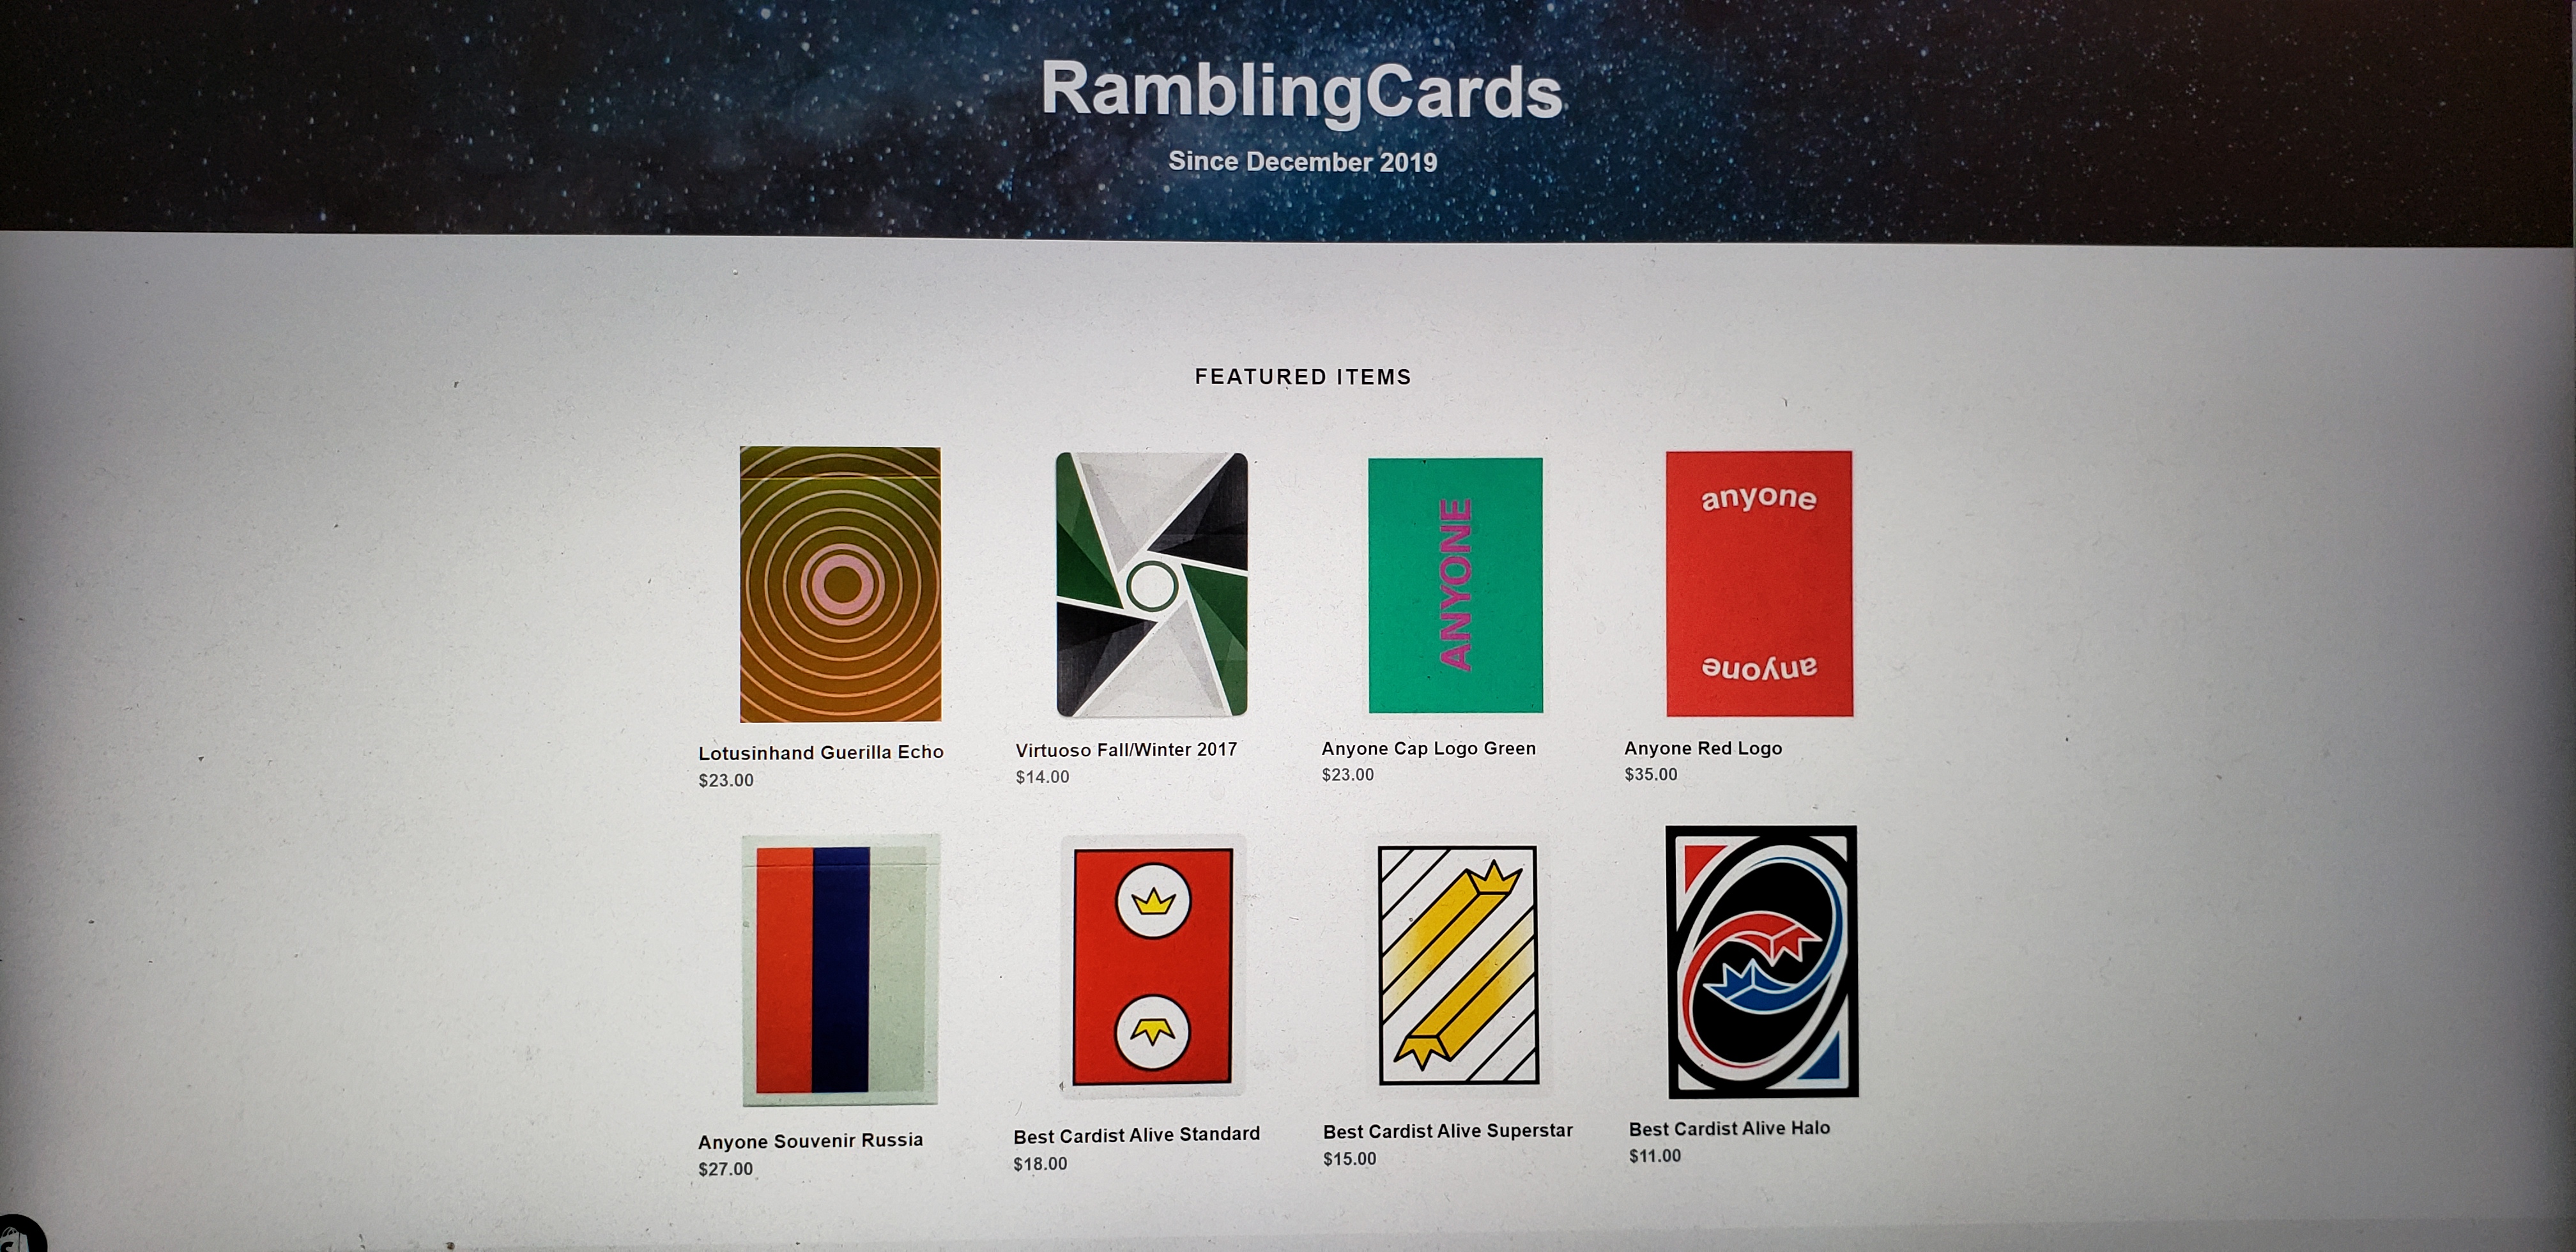
Task: Open Best Cardist Alive Standard text link
Action: click(x=1136, y=1135)
